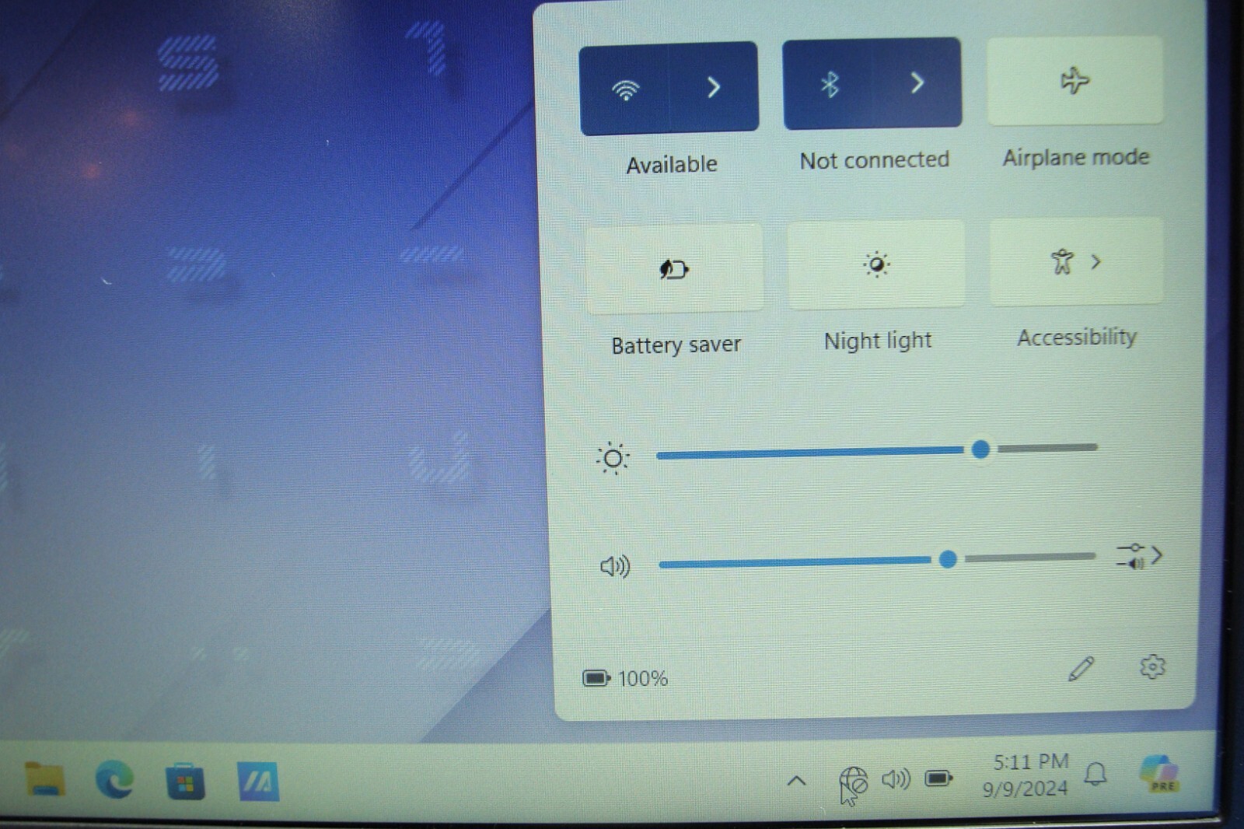This screenshot has height=829, width=1244.
Task: Launch Microsoft Edge from the taskbar
Action: click(114, 779)
